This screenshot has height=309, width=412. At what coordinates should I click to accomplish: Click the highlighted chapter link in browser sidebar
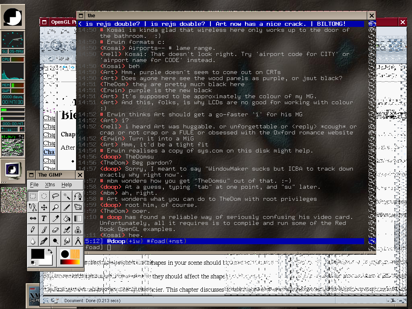(49, 152)
